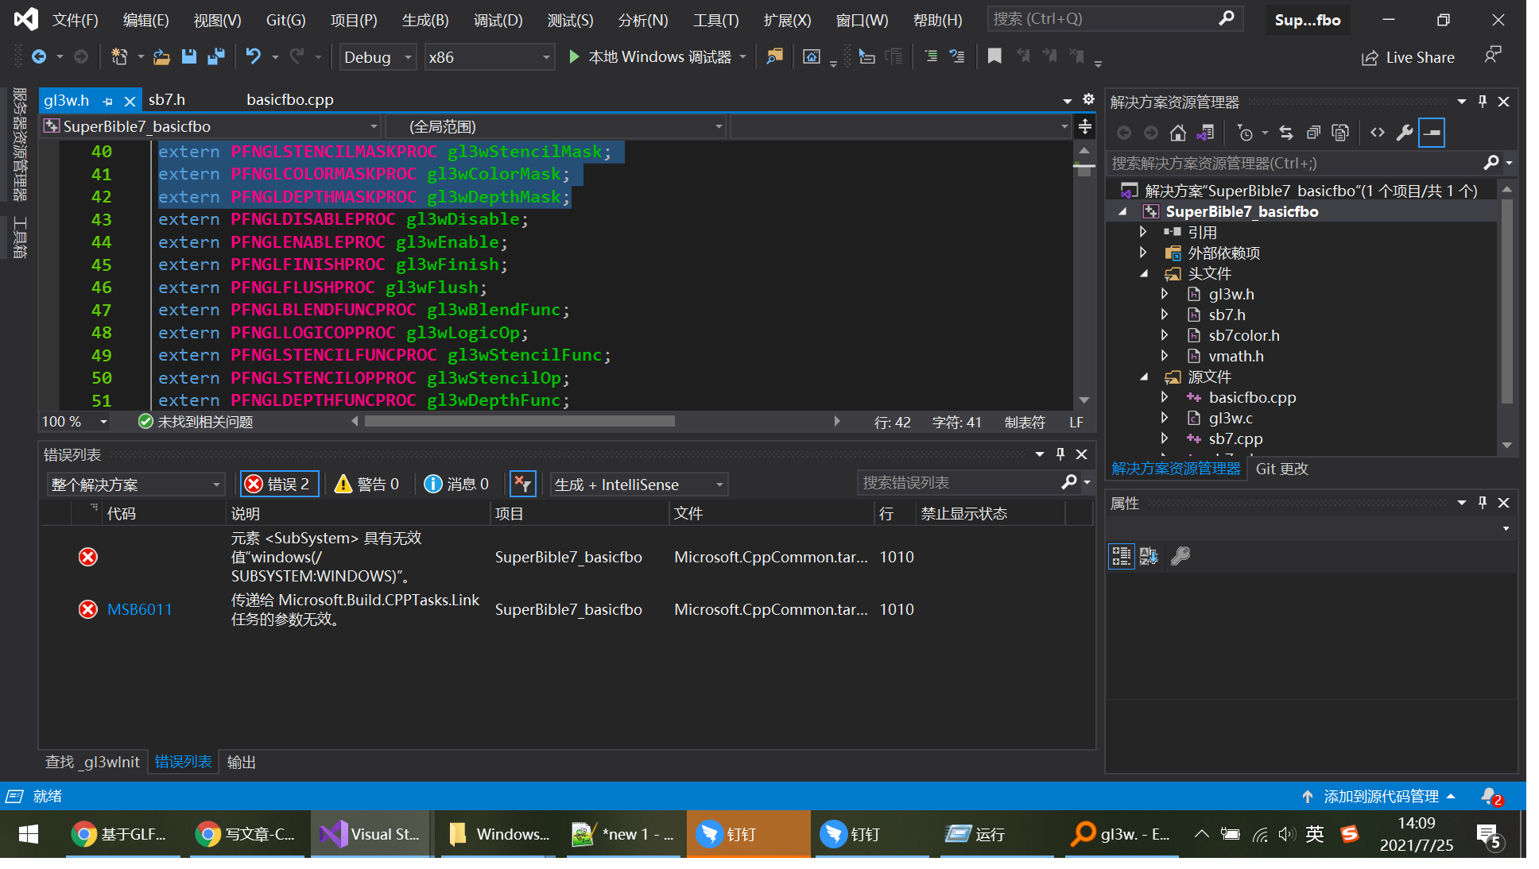Open Solution Explorer properties wrench icon

[x=1404, y=132]
